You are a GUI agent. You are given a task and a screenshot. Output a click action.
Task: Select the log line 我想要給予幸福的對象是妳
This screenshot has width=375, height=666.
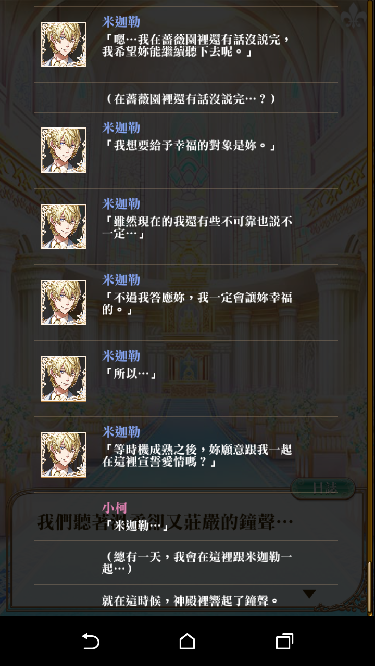pos(189,146)
